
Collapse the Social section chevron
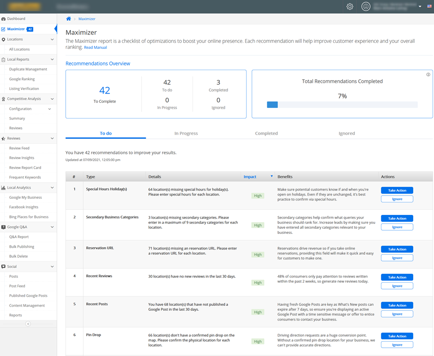click(x=52, y=267)
